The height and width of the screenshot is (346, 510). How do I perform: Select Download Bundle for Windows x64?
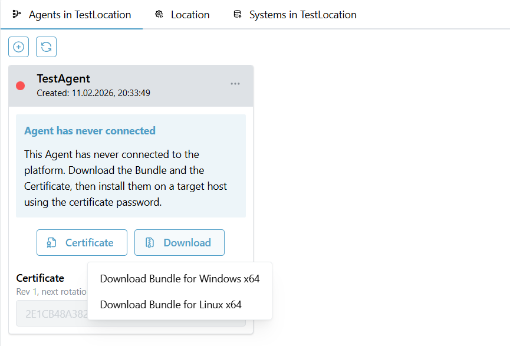click(x=180, y=278)
